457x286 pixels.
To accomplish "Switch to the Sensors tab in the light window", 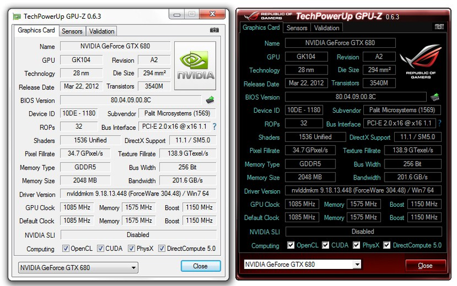I will (x=72, y=31).
